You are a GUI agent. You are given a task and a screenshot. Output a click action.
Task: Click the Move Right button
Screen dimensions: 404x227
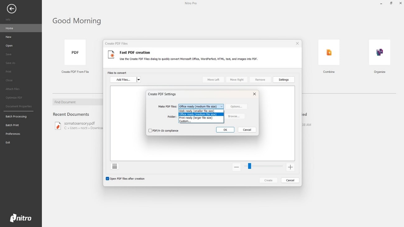[x=237, y=80]
